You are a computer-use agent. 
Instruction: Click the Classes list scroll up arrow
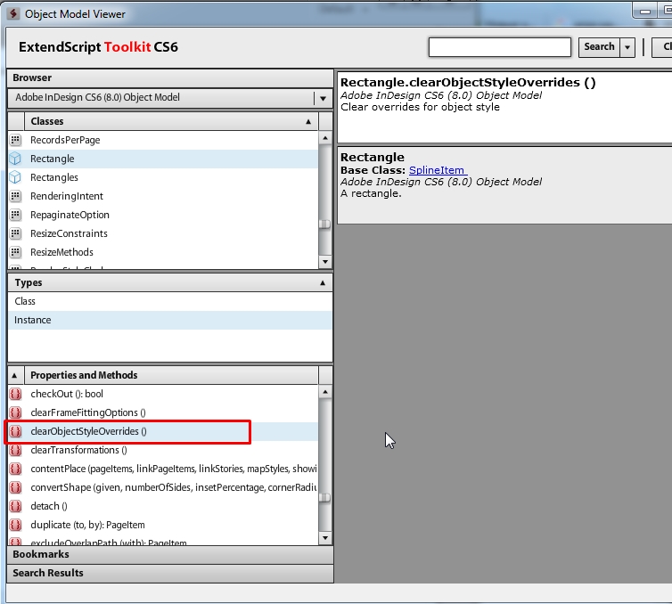click(325, 138)
